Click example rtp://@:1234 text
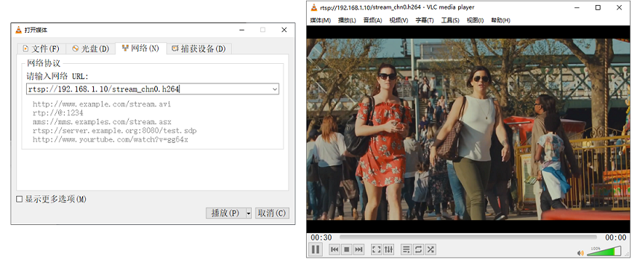Screen dimensions: 637x262 58,112
